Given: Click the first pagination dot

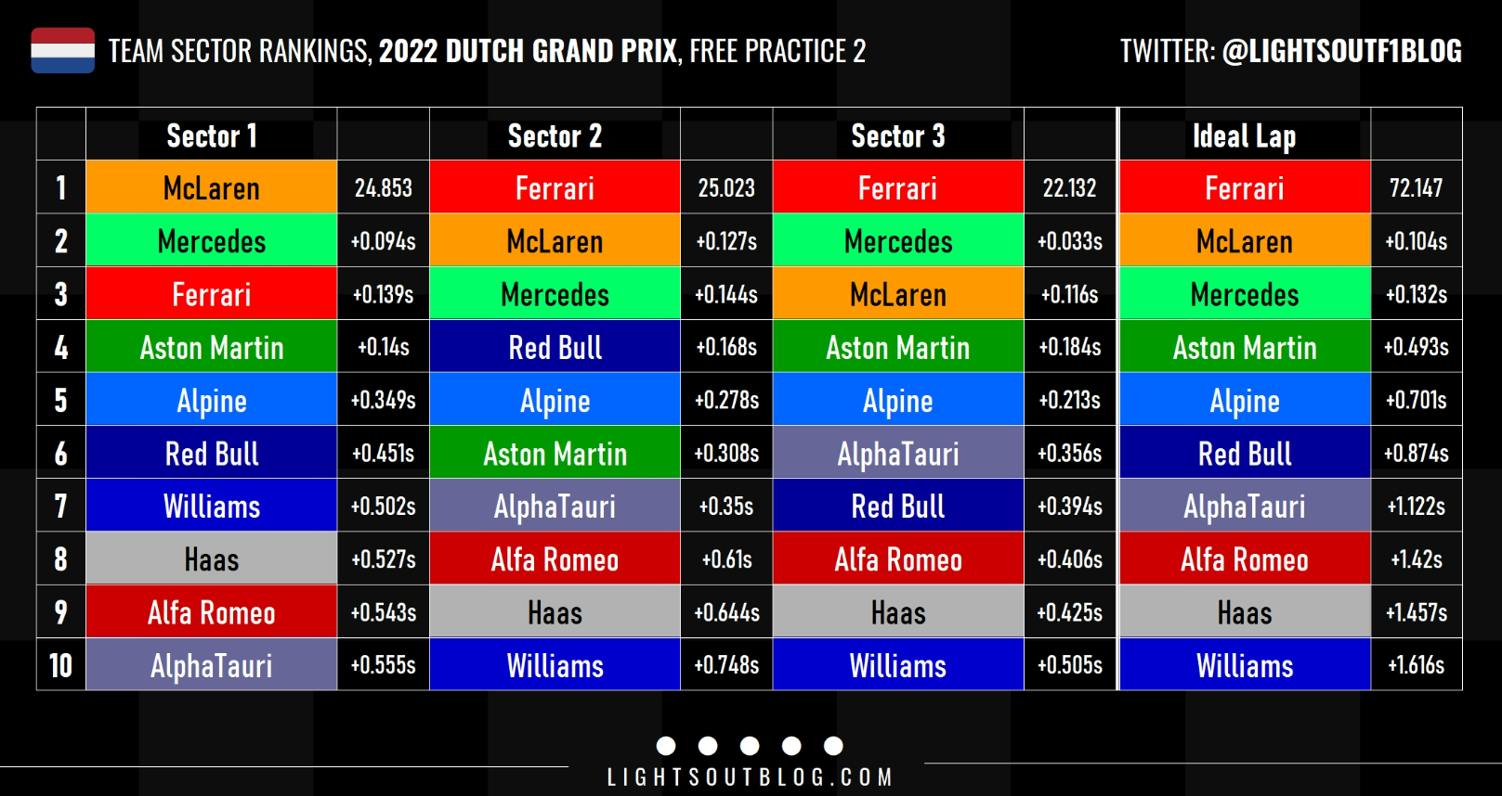Looking at the screenshot, I should point(666,746).
